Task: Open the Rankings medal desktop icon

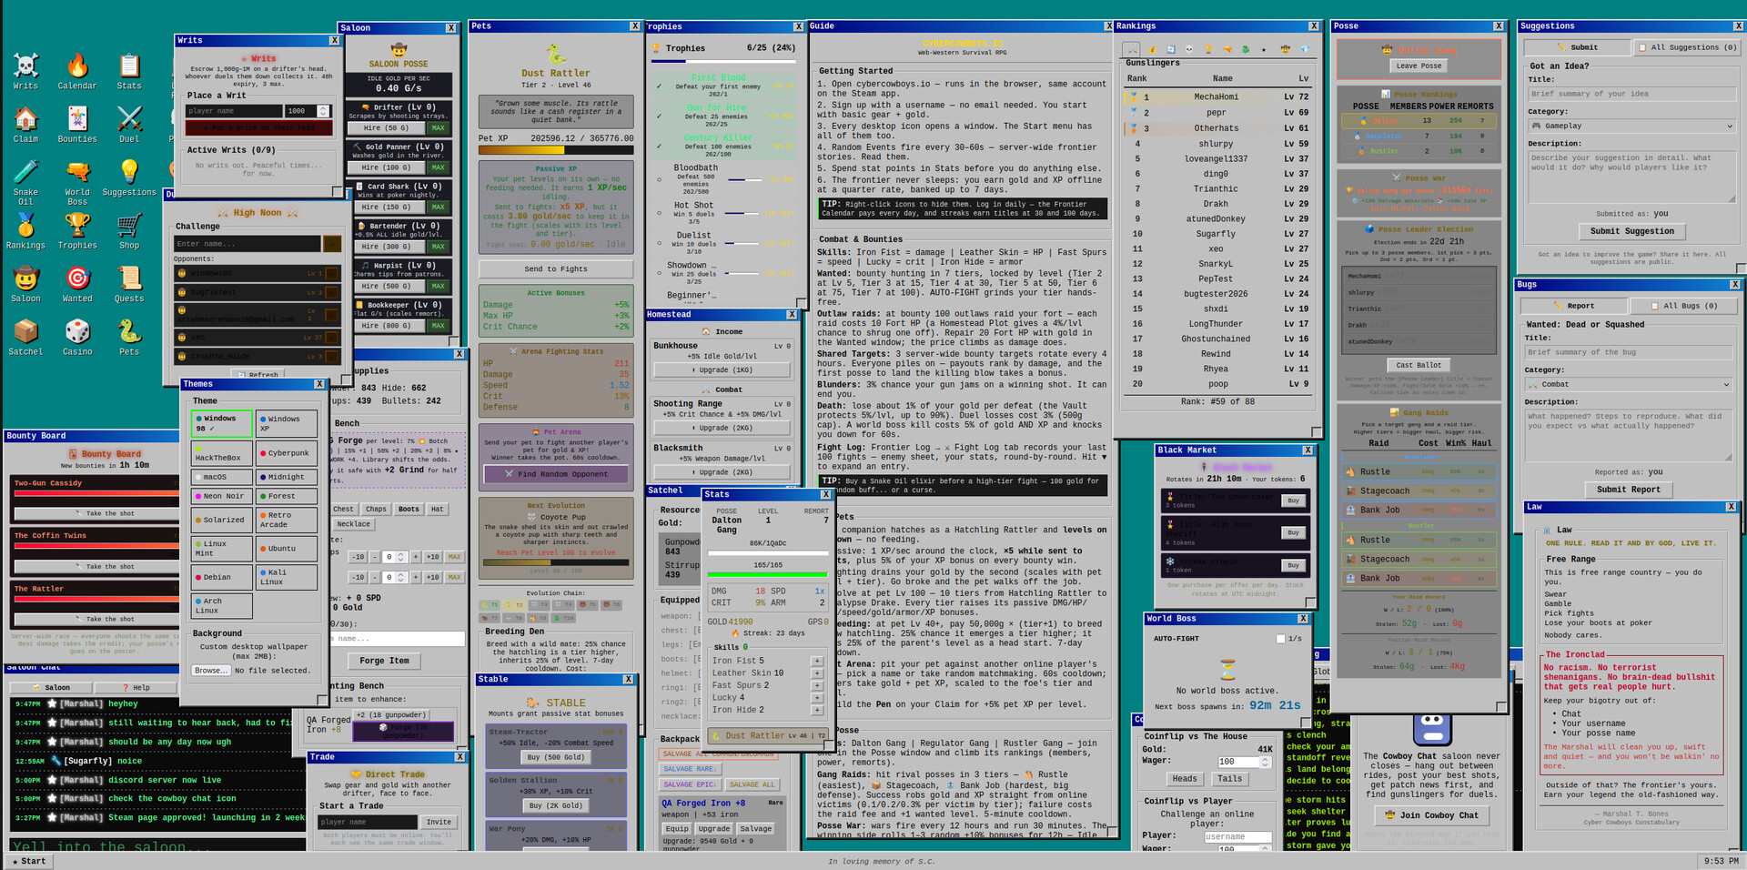Action: 25,230
